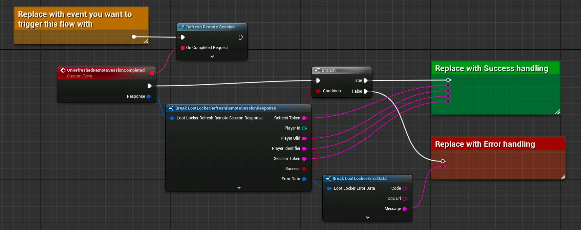Click Branch True output pin
581x230 pixels.
pos(366,80)
